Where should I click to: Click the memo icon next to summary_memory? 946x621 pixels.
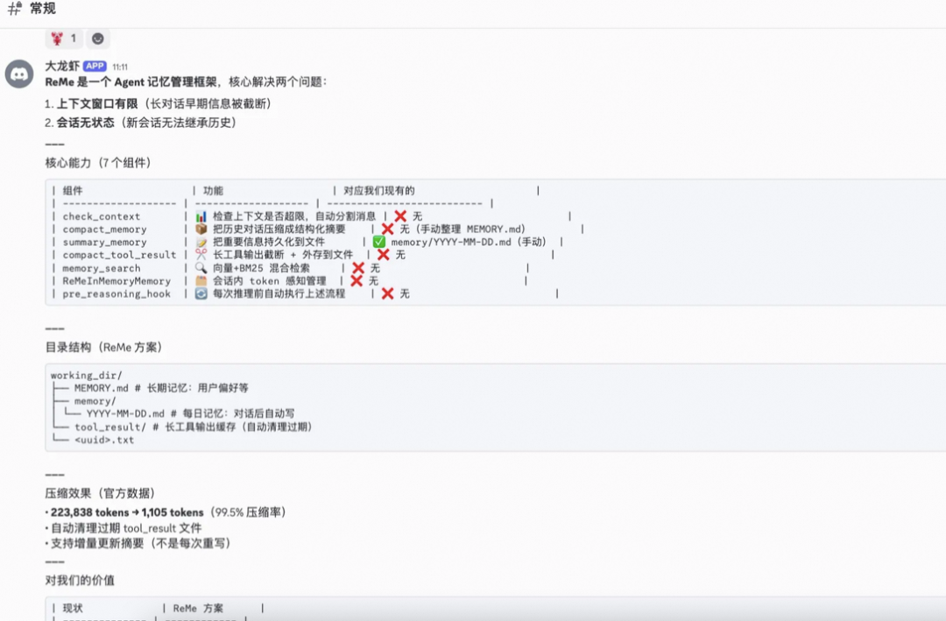point(199,242)
